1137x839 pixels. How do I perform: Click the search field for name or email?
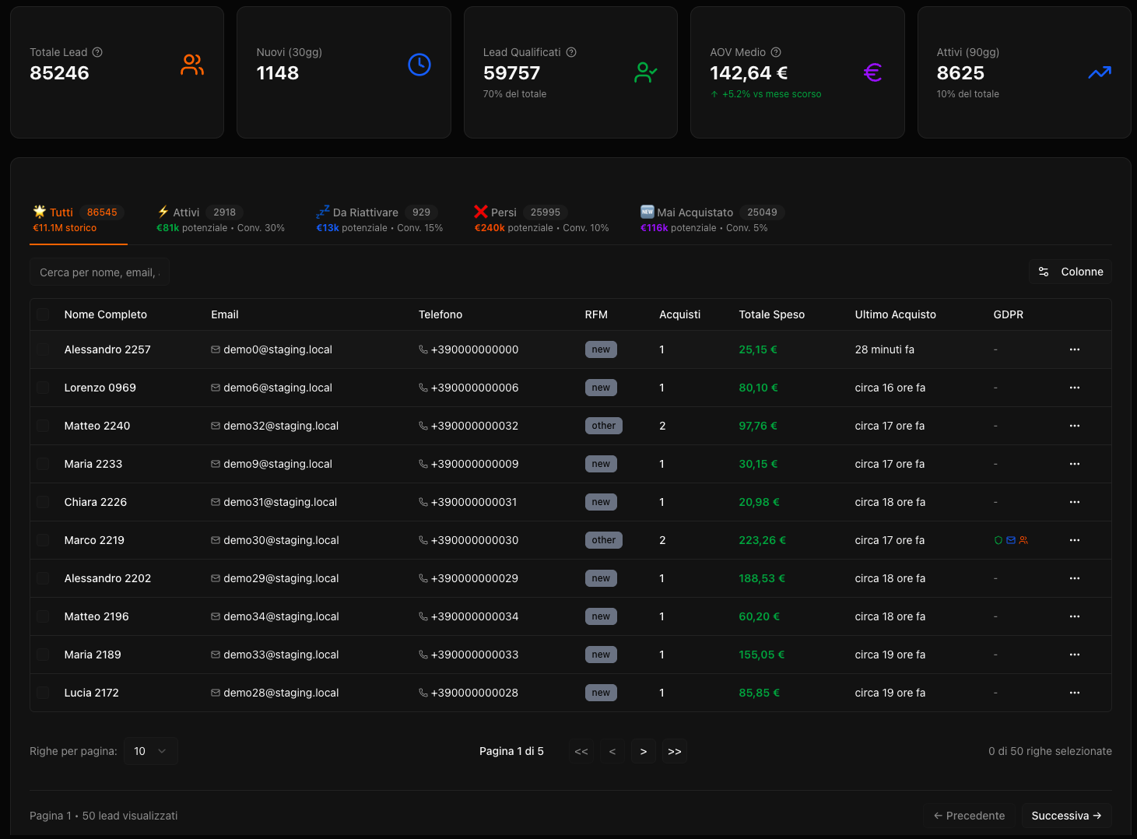click(99, 272)
